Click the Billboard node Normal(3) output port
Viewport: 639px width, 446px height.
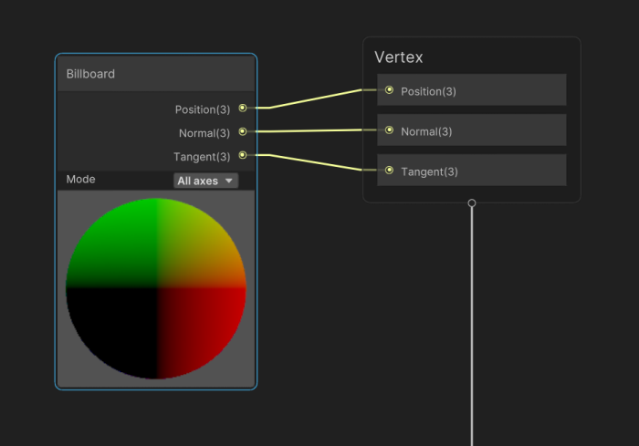click(x=243, y=131)
